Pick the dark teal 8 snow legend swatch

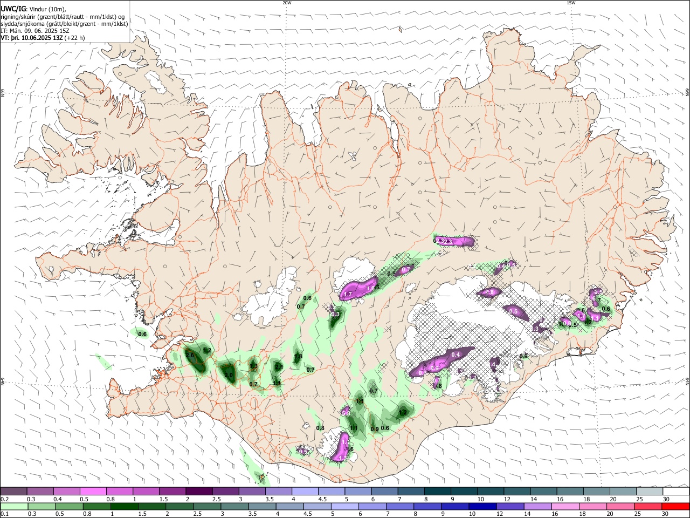[438, 492]
